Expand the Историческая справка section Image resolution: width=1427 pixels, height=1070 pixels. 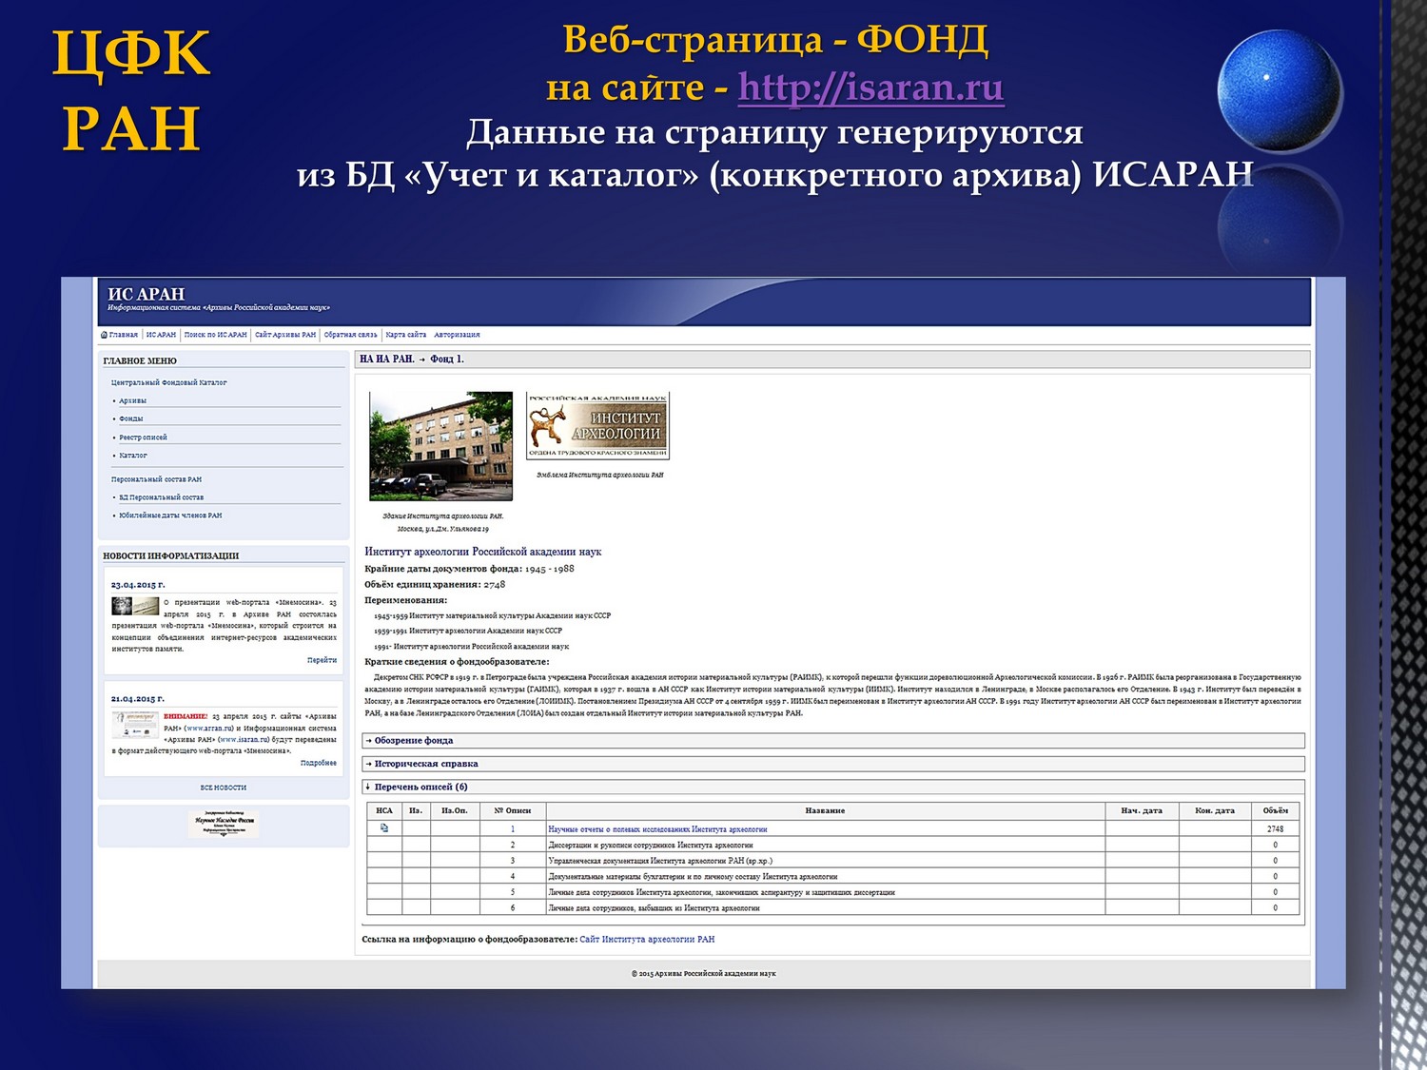pos(425,764)
